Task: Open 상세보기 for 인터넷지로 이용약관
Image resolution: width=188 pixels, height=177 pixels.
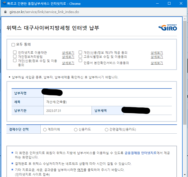Action: (x=68, y=53)
